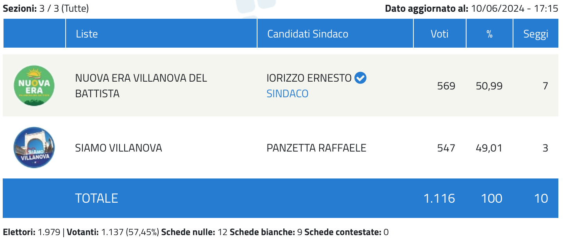
Task: Click the Dato aggiornato al timestamp
Action: coord(472,9)
